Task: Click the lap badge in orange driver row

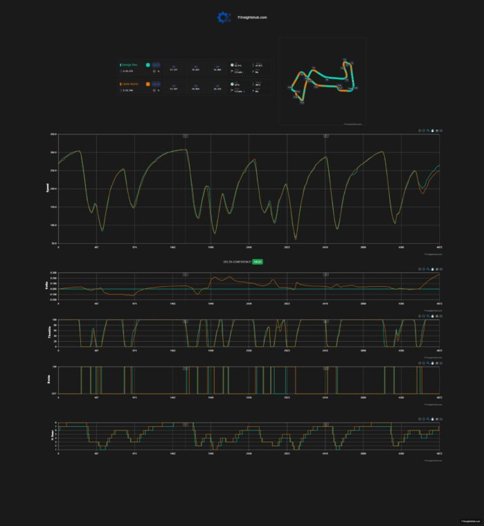Action: [x=156, y=84]
